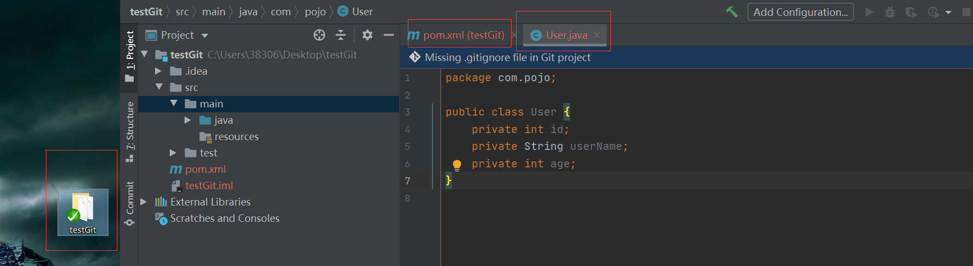973x266 pixels.
Task: Click the green Build Project hammer icon
Action: click(732, 12)
